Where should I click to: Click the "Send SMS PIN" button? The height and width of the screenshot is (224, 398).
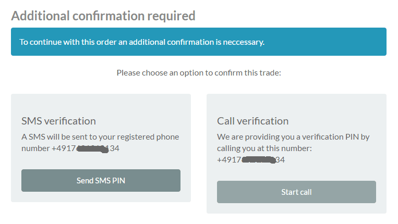coord(101,180)
